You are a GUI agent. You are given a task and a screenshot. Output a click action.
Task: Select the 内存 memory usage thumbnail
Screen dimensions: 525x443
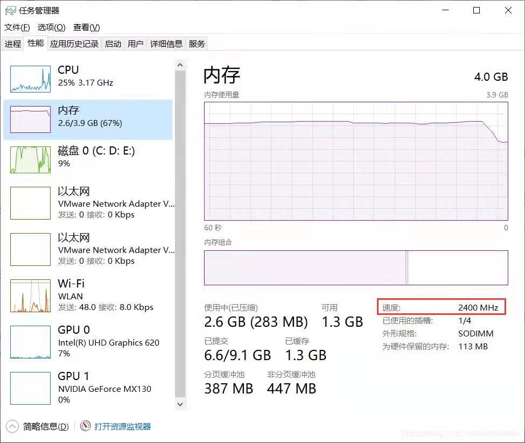(x=30, y=119)
